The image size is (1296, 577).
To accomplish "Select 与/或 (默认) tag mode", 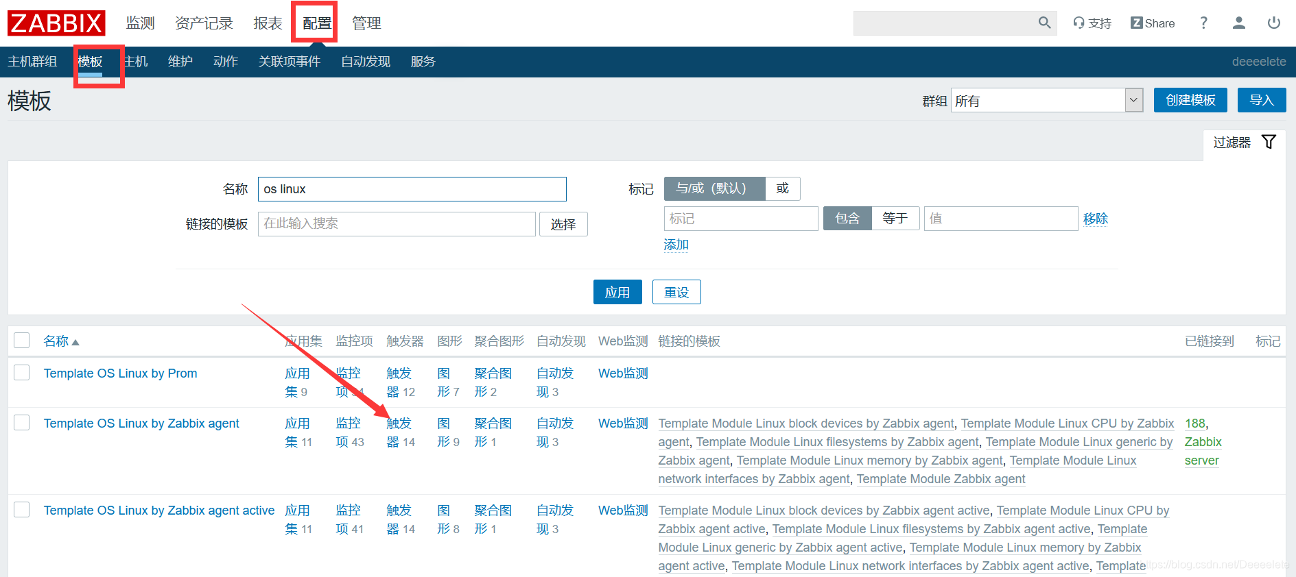I will (714, 188).
